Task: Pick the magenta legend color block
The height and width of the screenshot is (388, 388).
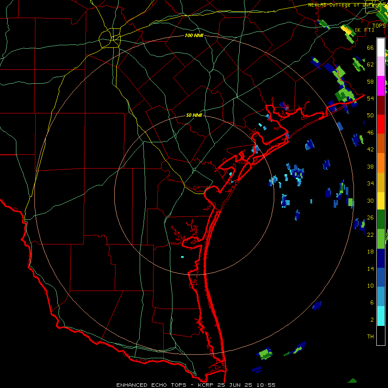Action: [381, 86]
